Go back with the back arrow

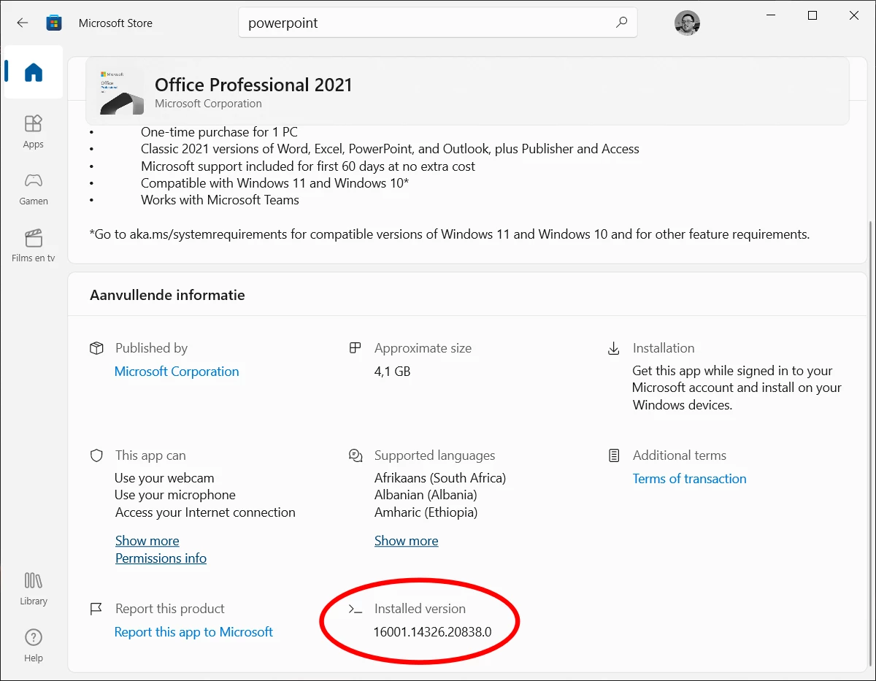23,23
